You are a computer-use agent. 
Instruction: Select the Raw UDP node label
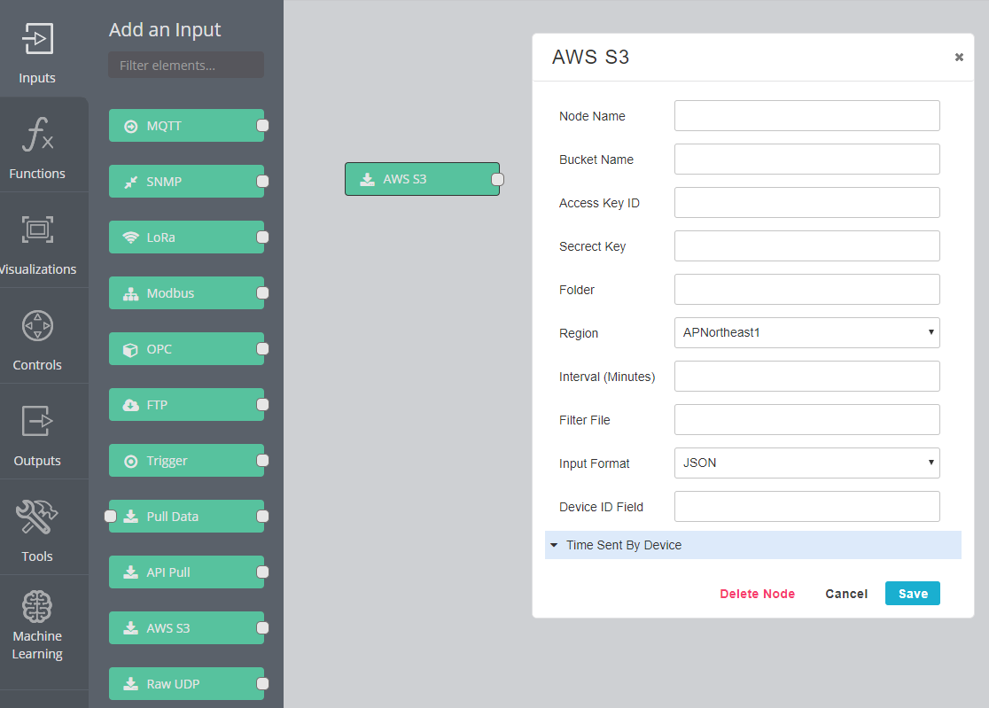(173, 684)
